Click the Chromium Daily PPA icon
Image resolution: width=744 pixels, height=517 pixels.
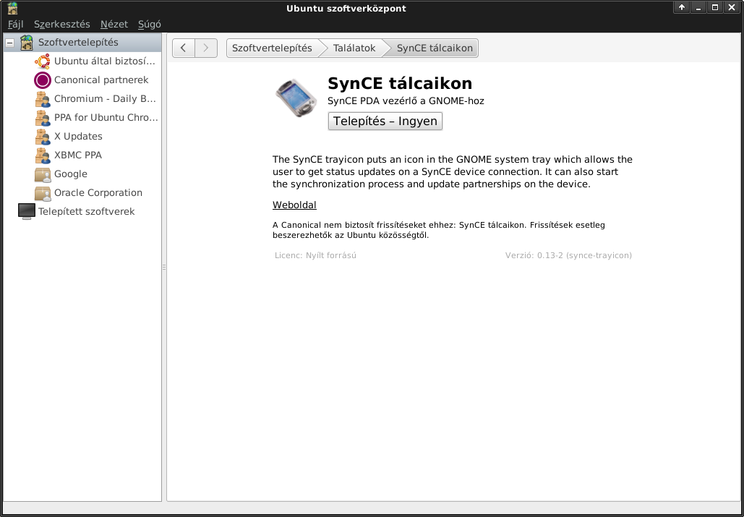tap(42, 99)
